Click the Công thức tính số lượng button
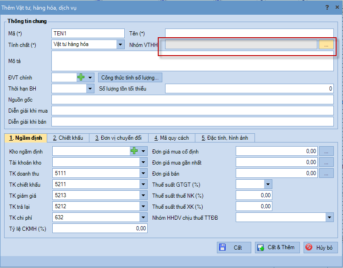343x268 pixels. (x=130, y=78)
